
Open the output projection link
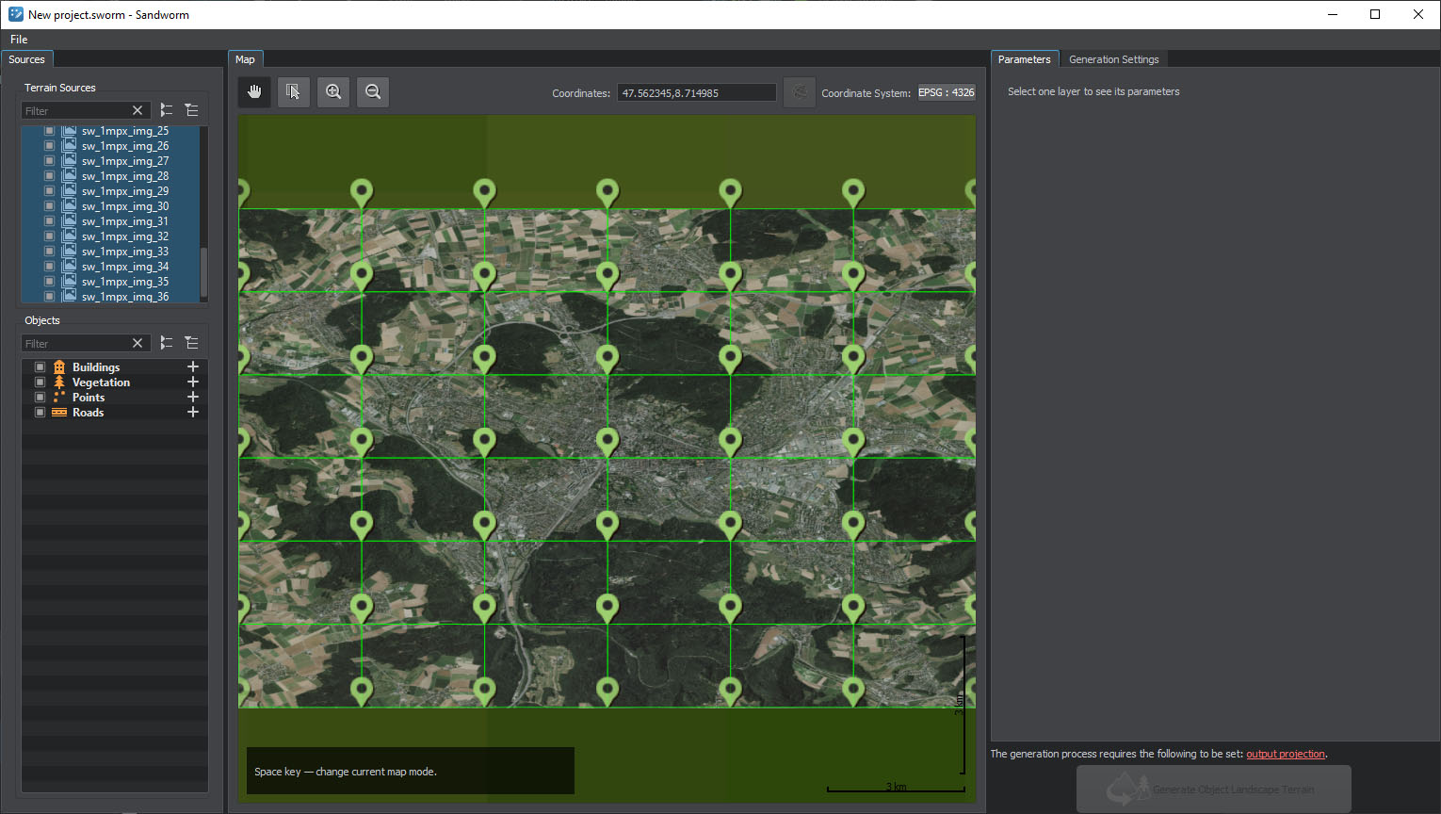(x=1285, y=754)
